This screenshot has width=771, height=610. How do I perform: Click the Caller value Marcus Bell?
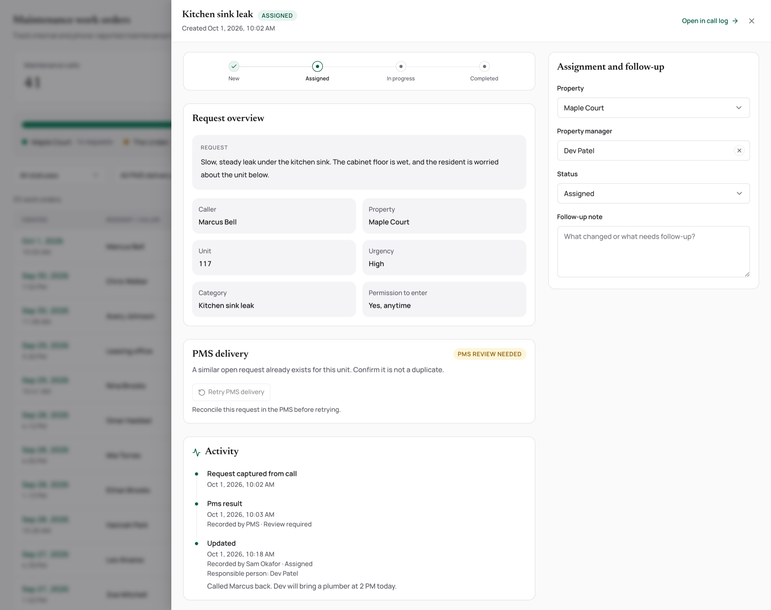pos(217,222)
